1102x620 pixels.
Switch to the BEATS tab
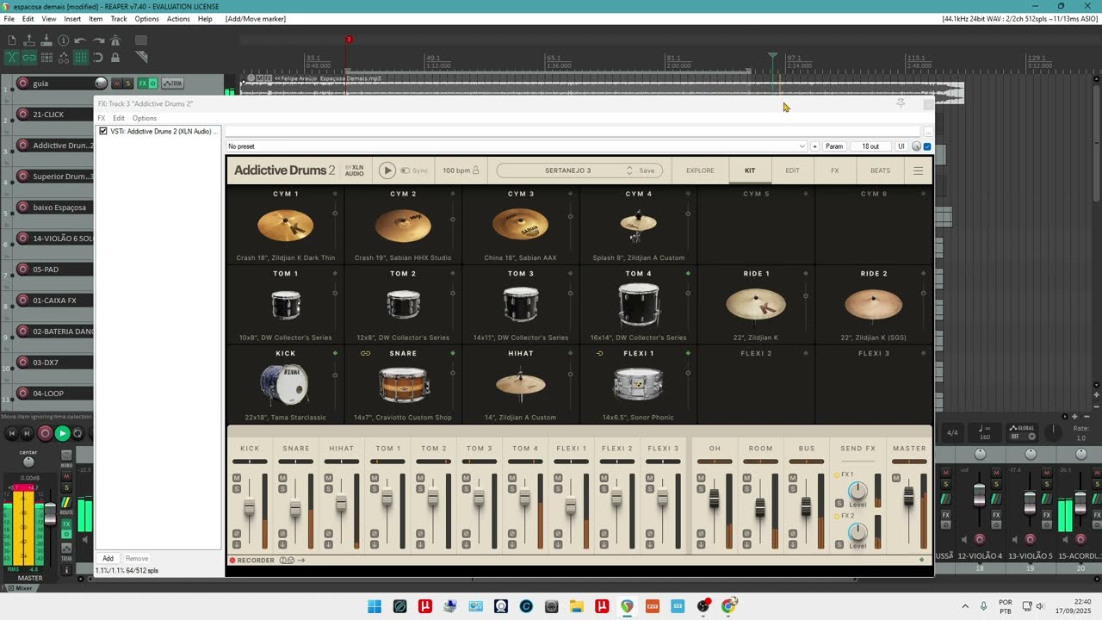click(x=880, y=170)
